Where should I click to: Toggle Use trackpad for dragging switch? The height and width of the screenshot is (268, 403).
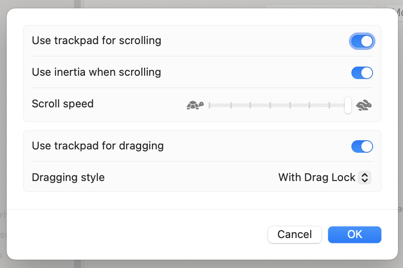[x=362, y=146]
